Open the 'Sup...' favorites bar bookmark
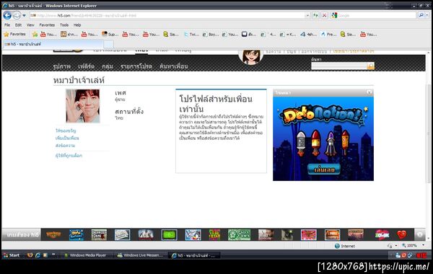 click(x=110, y=34)
